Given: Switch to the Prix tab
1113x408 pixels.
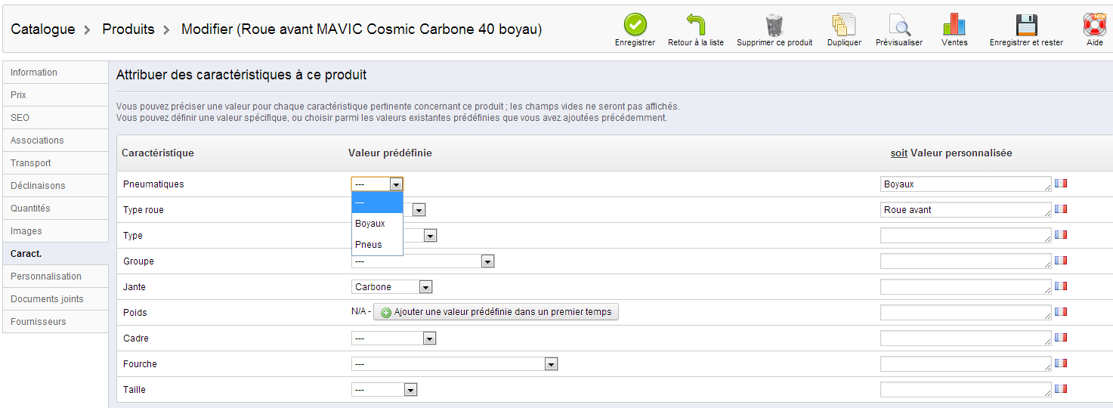Looking at the screenshot, I should (x=55, y=95).
